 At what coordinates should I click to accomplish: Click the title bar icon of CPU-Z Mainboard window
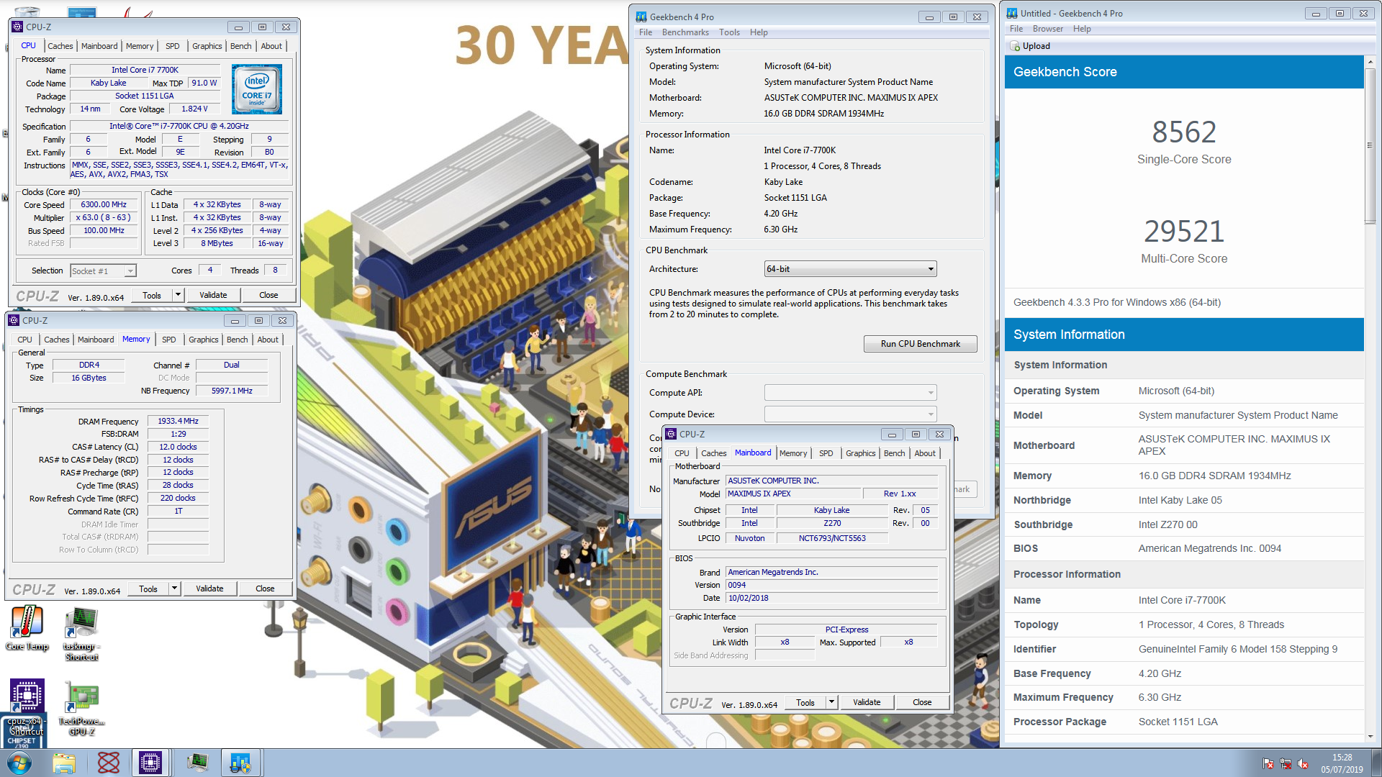[x=671, y=435]
